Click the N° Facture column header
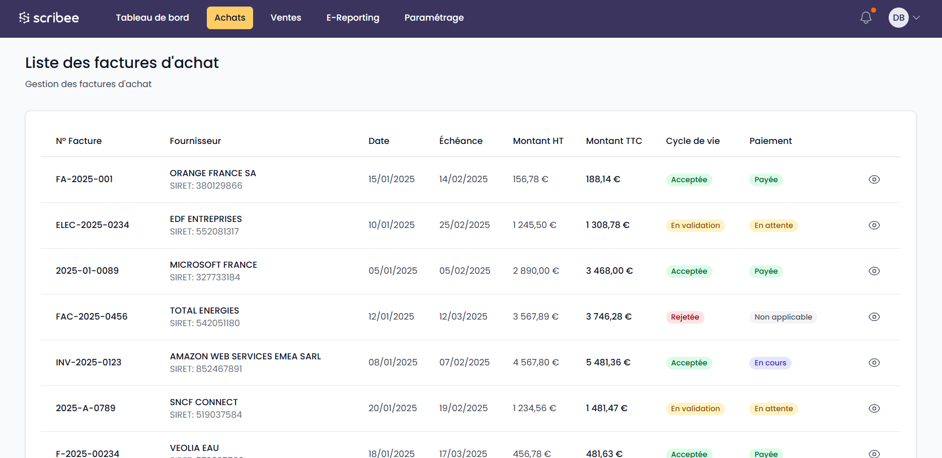 [78, 141]
